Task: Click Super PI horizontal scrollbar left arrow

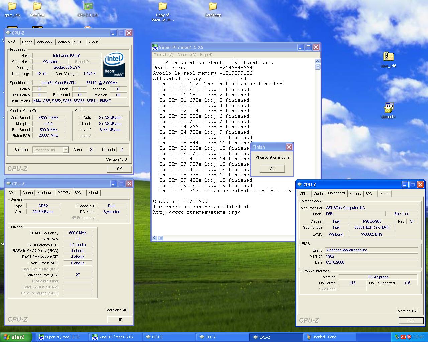Action: click(154, 238)
